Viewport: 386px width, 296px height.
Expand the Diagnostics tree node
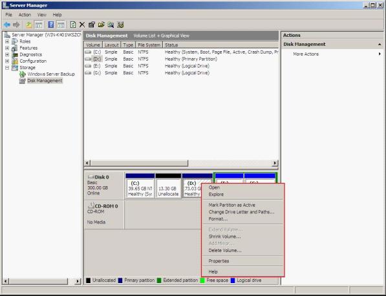[x=7, y=55]
